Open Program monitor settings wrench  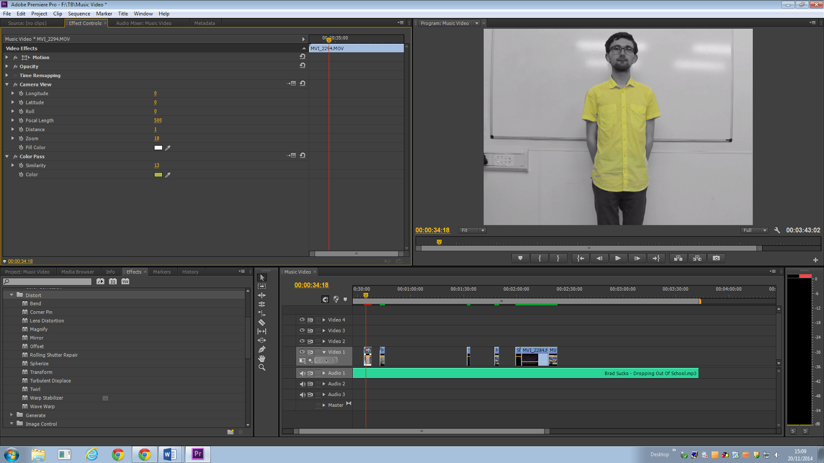[777, 230]
